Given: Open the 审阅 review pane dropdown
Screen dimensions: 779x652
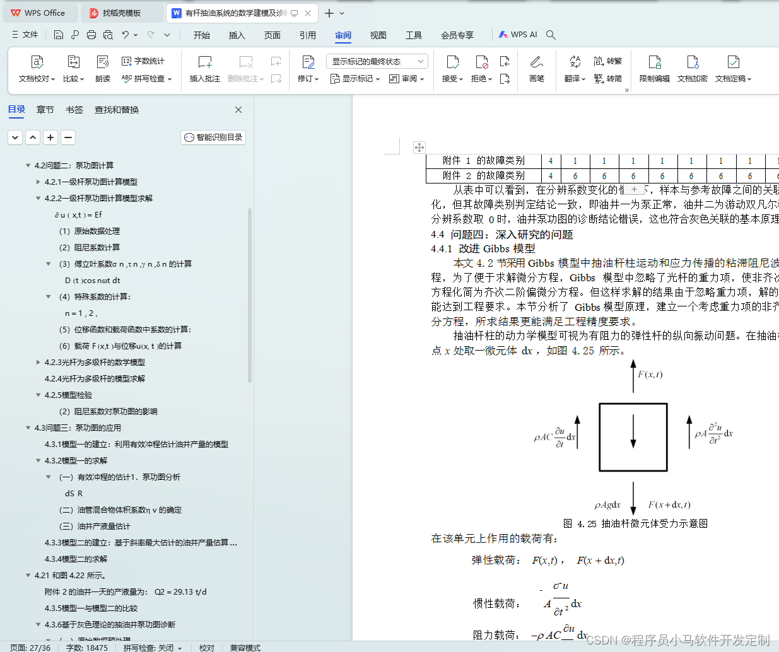Looking at the screenshot, I should (x=407, y=79).
